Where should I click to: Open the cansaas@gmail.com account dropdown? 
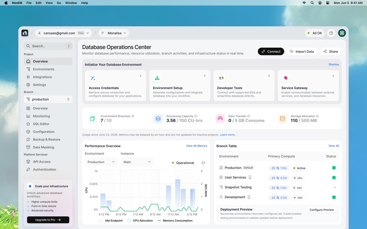click(x=64, y=33)
